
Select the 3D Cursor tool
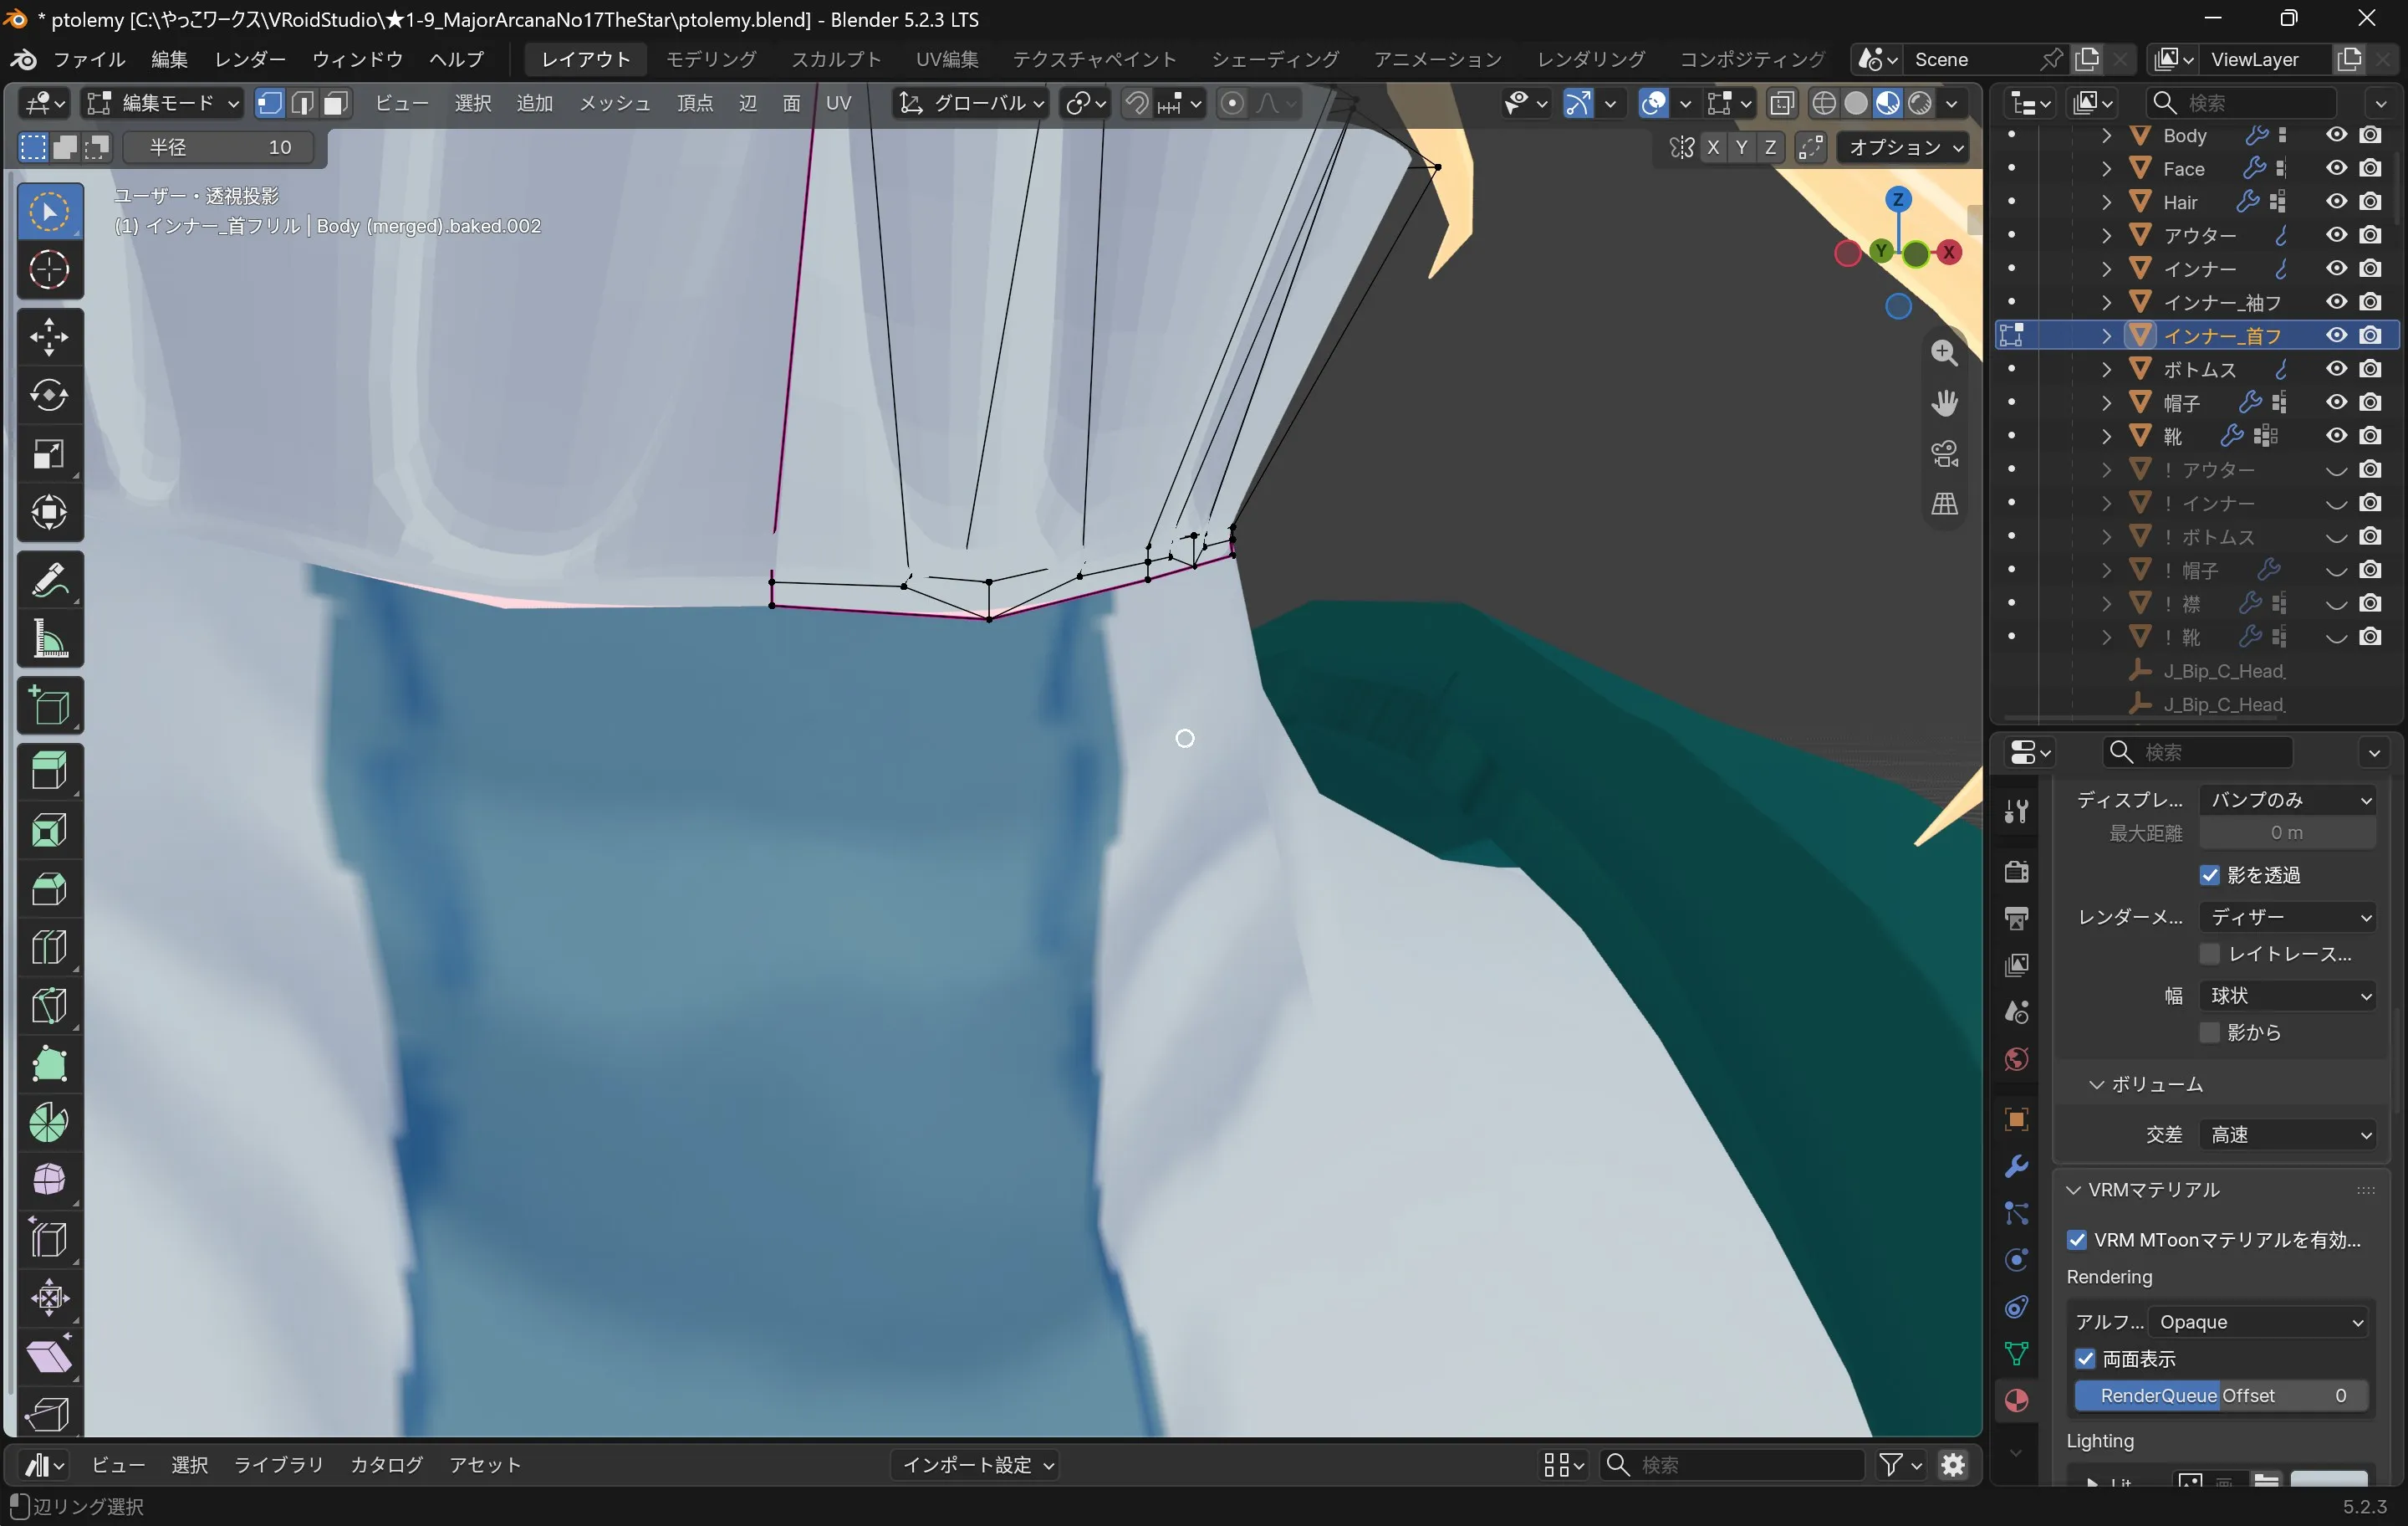pos(49,270)
